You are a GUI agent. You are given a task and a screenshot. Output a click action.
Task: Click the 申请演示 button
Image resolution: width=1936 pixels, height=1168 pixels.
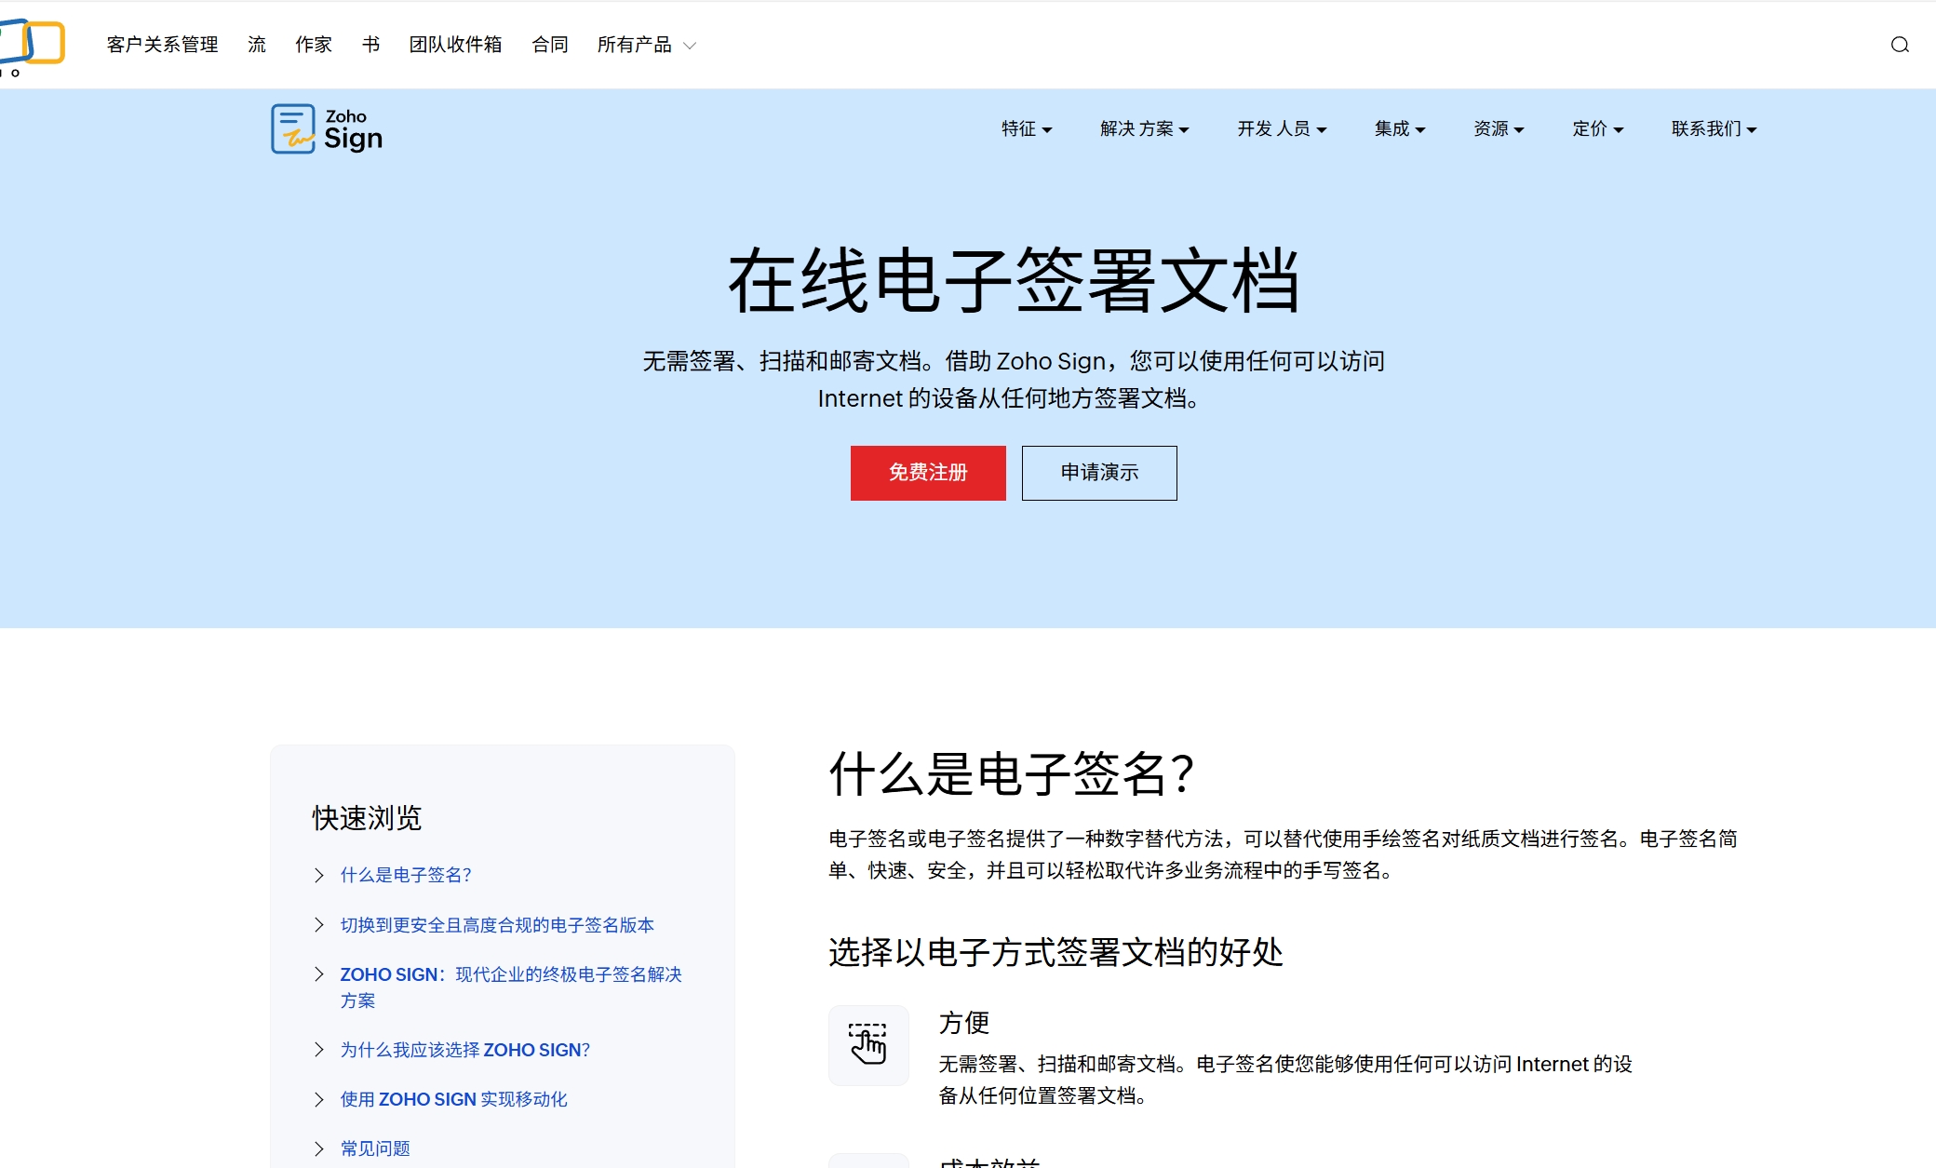1099,473
